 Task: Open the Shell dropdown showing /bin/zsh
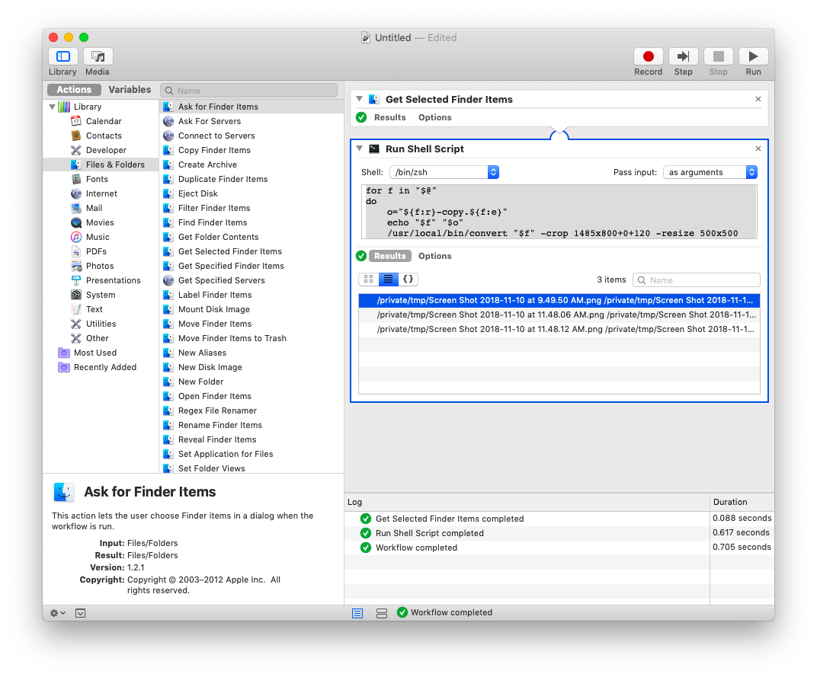[x=444, y=172]
